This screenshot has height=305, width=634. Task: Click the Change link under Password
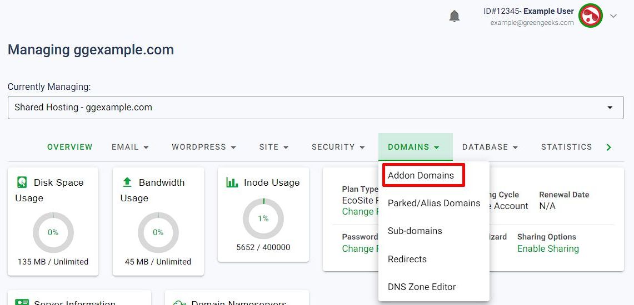pyautogui.click(x=360, y=248)
